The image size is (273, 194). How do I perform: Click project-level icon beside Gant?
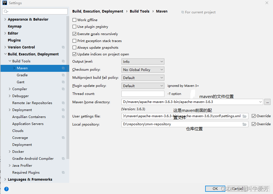click(63, 82)
